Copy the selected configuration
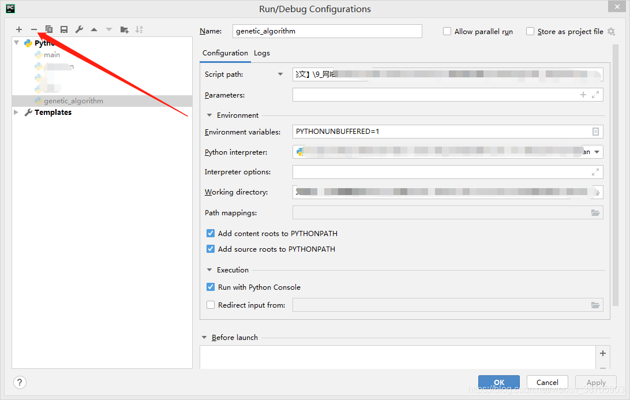 coord(49,29)
